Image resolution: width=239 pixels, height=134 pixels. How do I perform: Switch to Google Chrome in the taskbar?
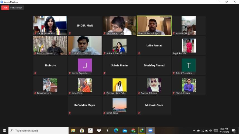(x=133, y=130)
